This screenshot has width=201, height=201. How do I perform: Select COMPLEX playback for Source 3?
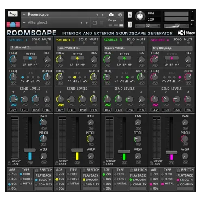point(131,185)
